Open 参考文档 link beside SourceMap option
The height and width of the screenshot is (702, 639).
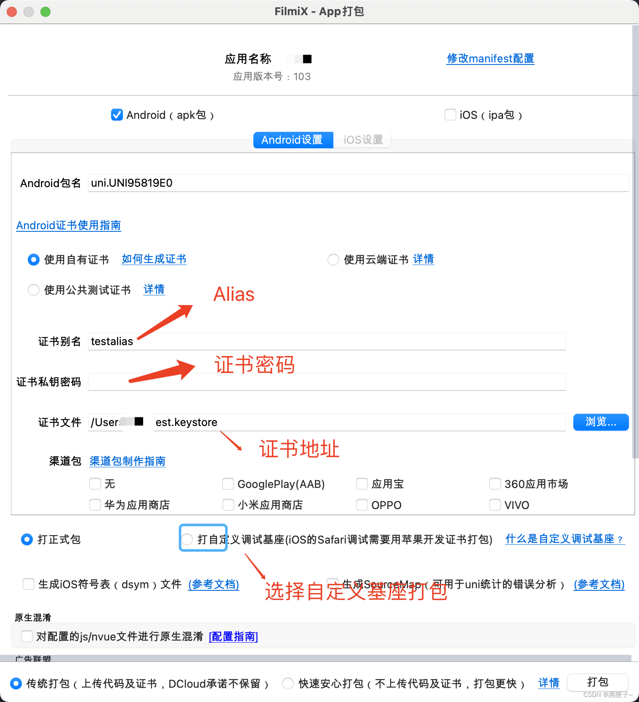tap(599, 584)
